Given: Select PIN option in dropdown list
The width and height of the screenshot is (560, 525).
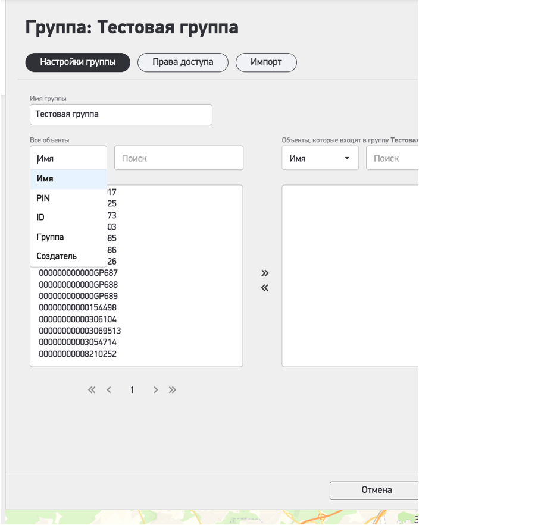Looking at the screenshot, I should (43, 198).
